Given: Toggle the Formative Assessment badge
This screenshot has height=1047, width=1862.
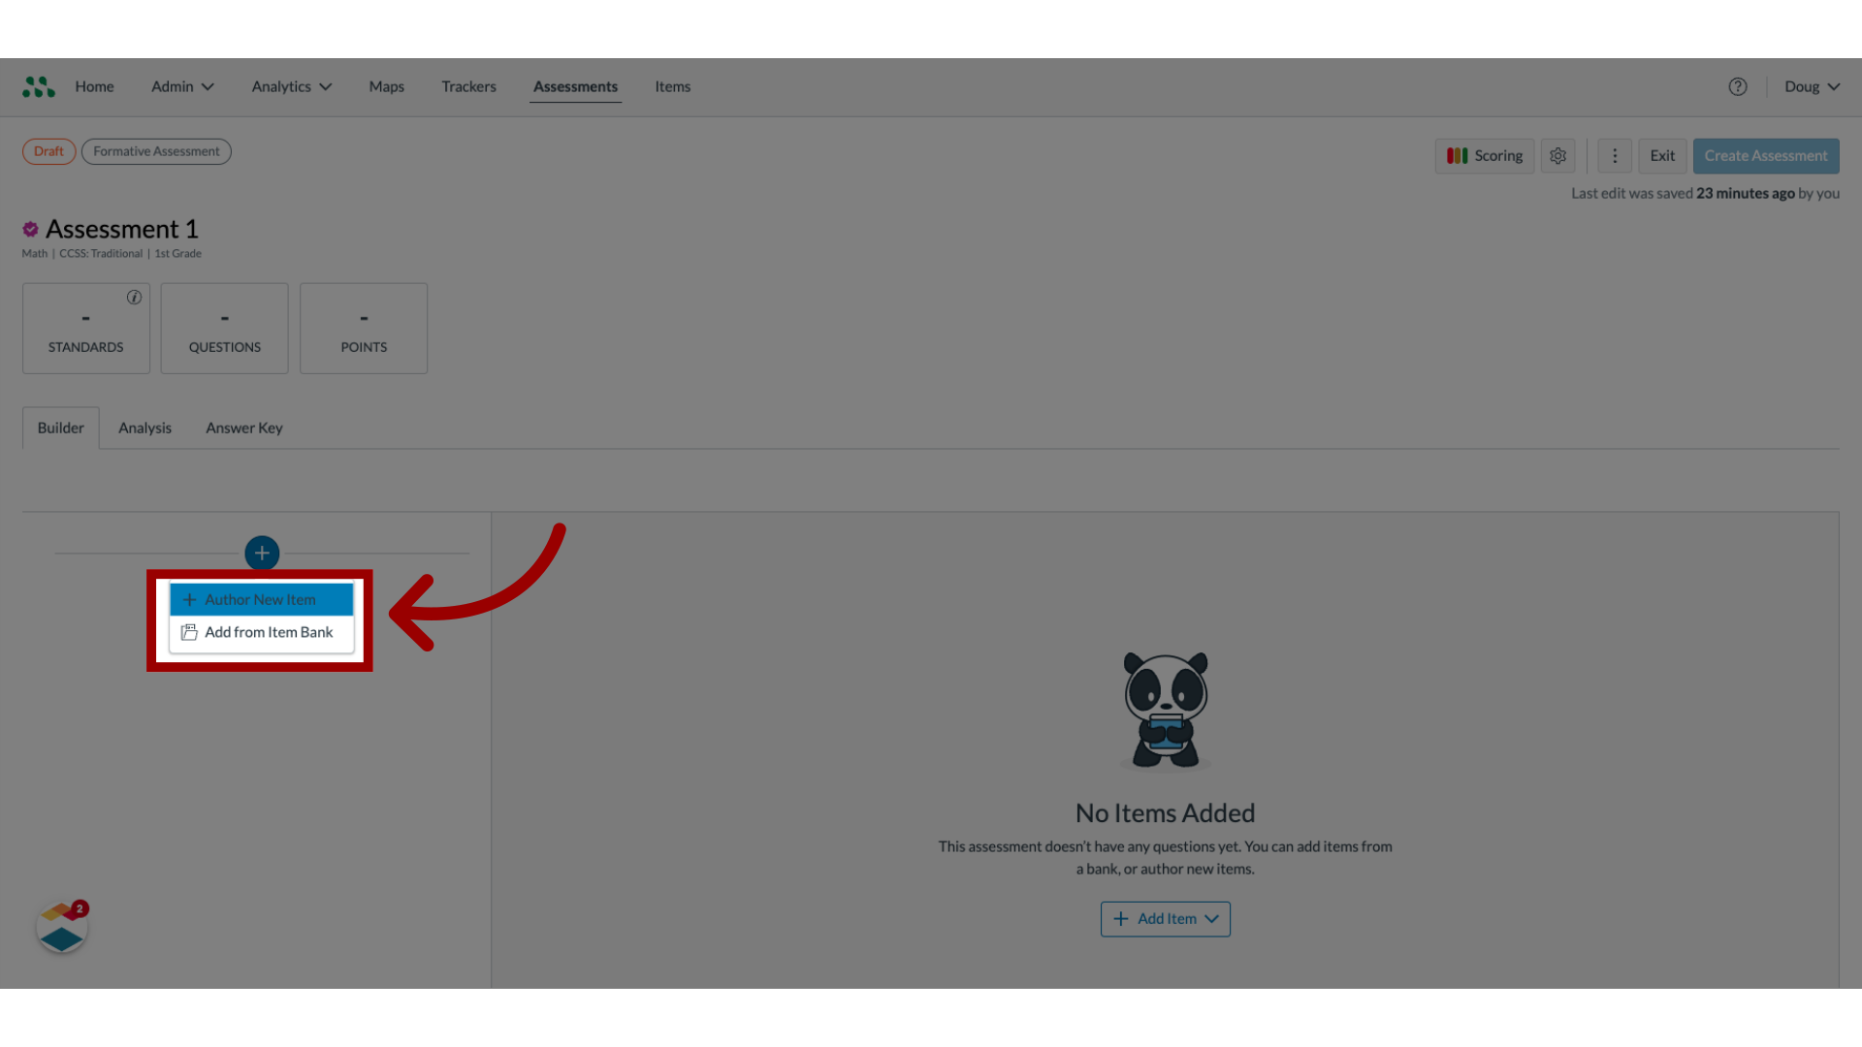Looking at the screenshot, I should [156, 151].
